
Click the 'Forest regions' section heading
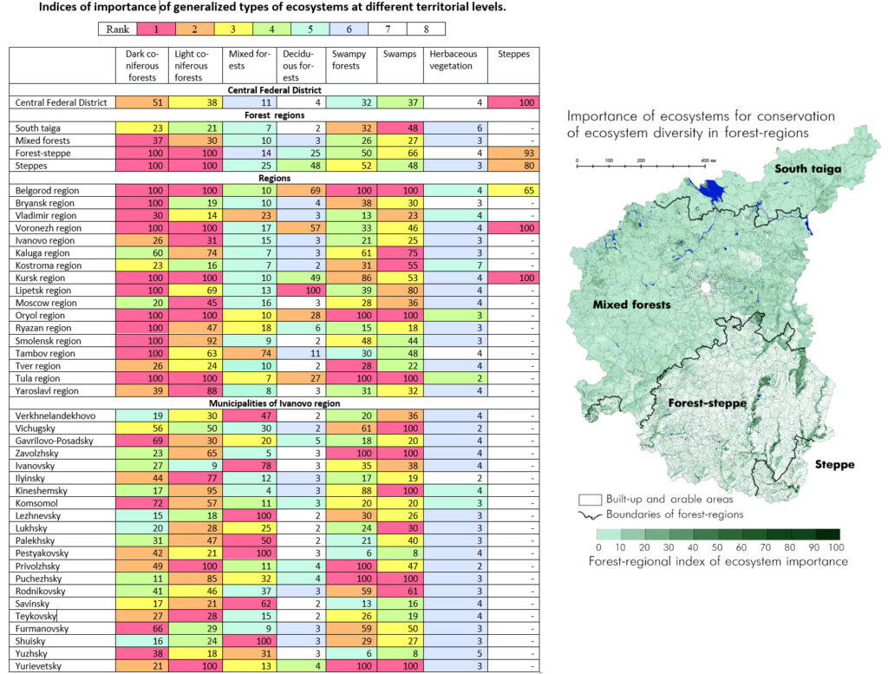274,115
